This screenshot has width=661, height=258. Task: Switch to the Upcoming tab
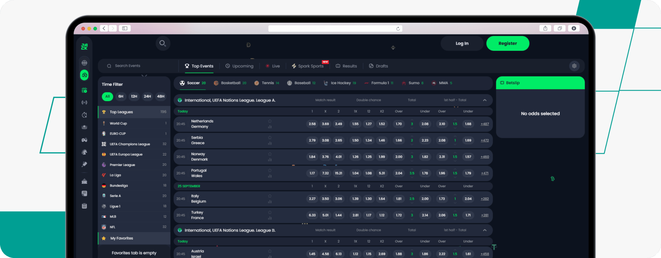pyautogui.click(x=239, y=66)
